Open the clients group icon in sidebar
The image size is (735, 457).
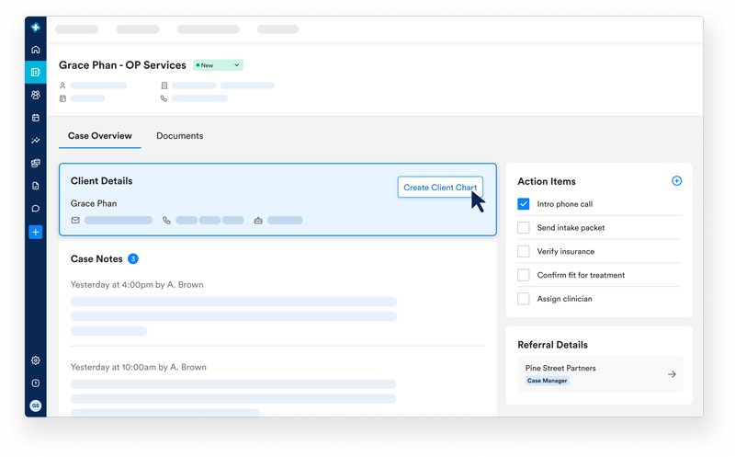pyautogui.click(x=35, y=95)
